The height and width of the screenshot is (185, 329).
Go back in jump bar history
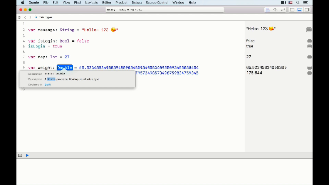[x=25, y=17]
